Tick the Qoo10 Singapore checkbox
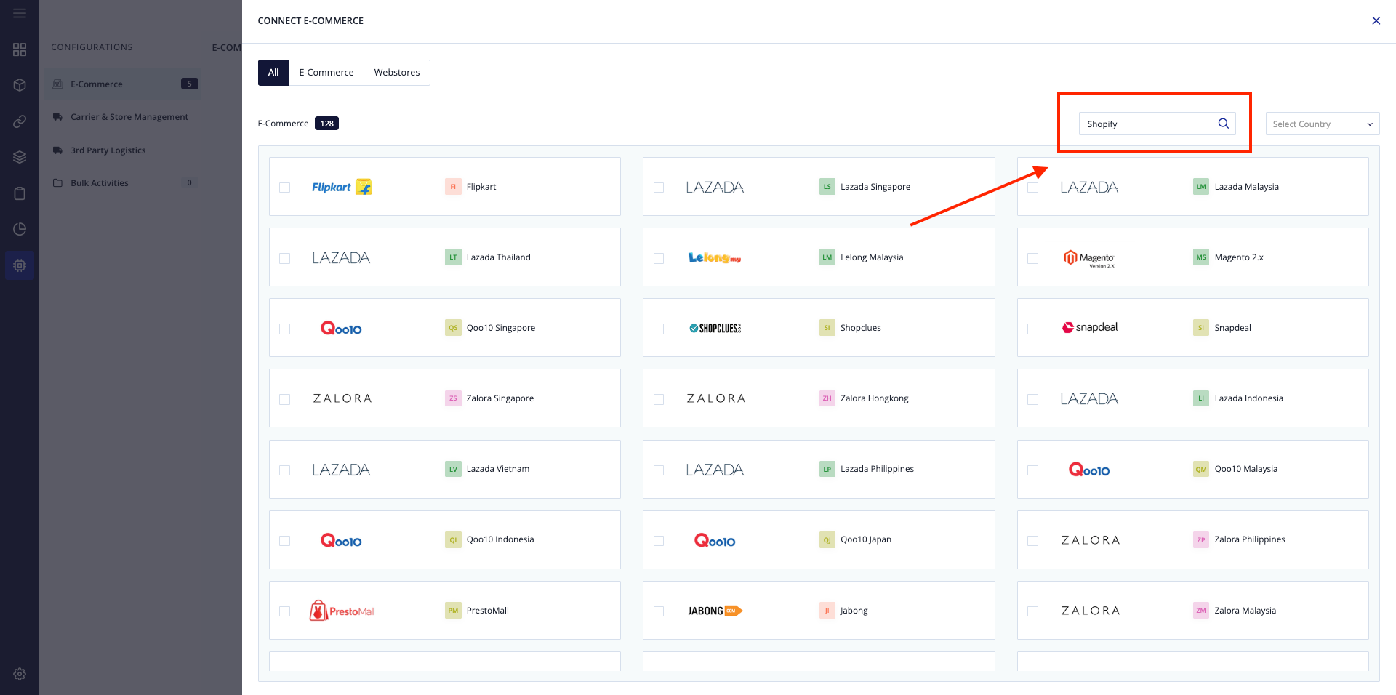This screenshot has height=695, width=1396. 285,329
